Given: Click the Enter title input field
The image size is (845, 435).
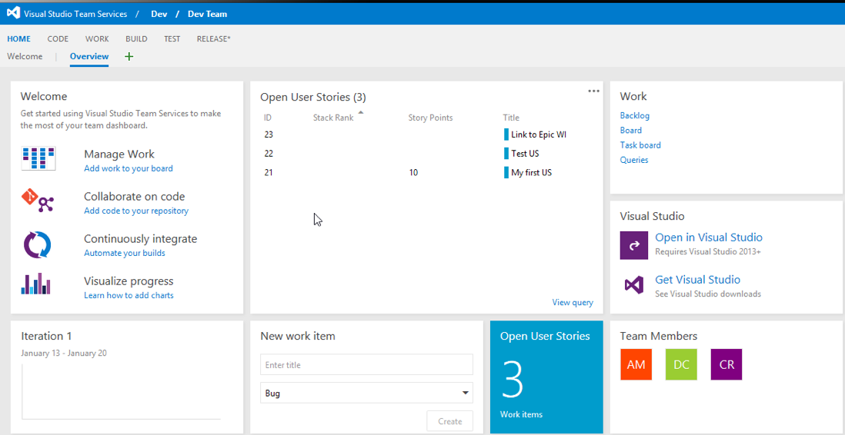Looking at the screenshot, I should coord(366,365).
